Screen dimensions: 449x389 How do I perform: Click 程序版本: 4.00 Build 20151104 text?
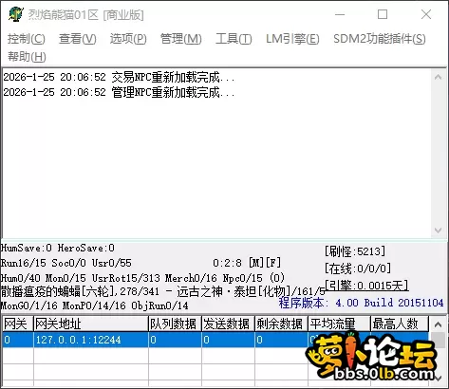point(361,303)
